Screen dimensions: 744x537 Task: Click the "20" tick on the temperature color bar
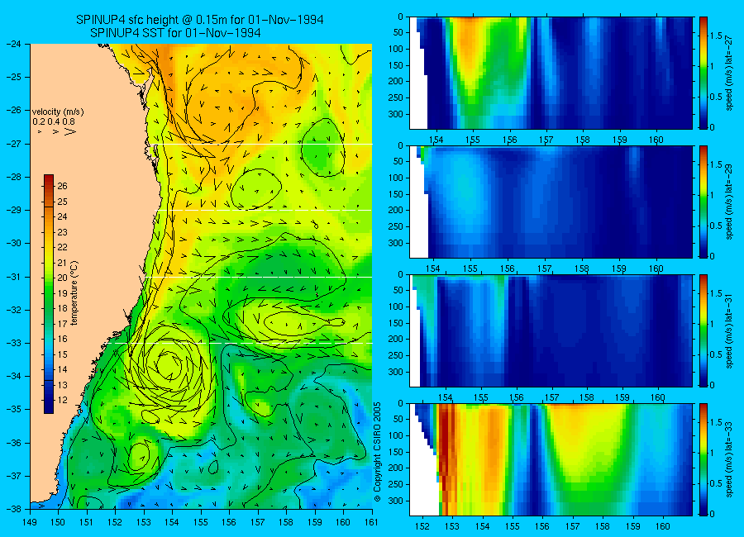coord(62,278)
